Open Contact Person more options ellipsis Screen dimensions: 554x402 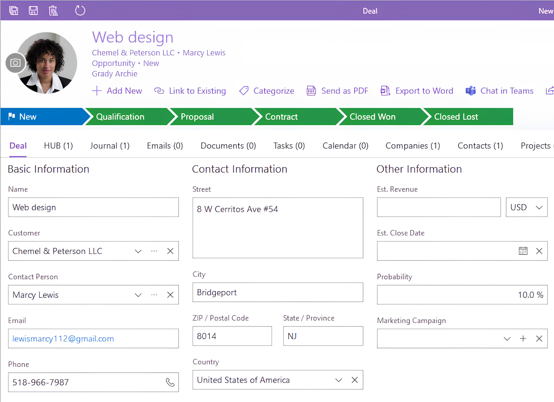point(154,295)
